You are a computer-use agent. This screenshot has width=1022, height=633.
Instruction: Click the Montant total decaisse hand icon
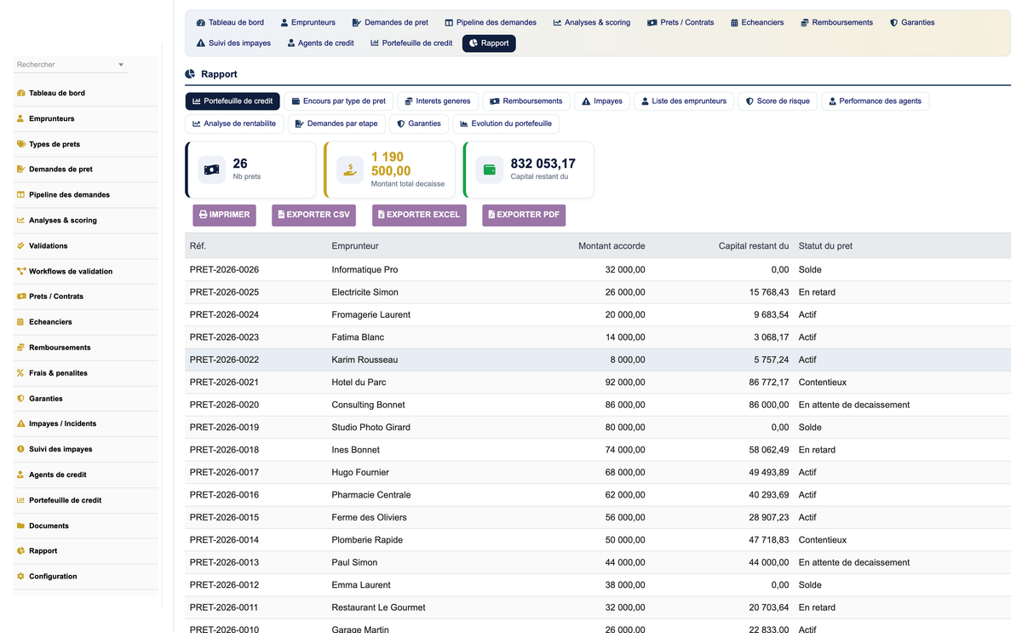coord(350,170)
